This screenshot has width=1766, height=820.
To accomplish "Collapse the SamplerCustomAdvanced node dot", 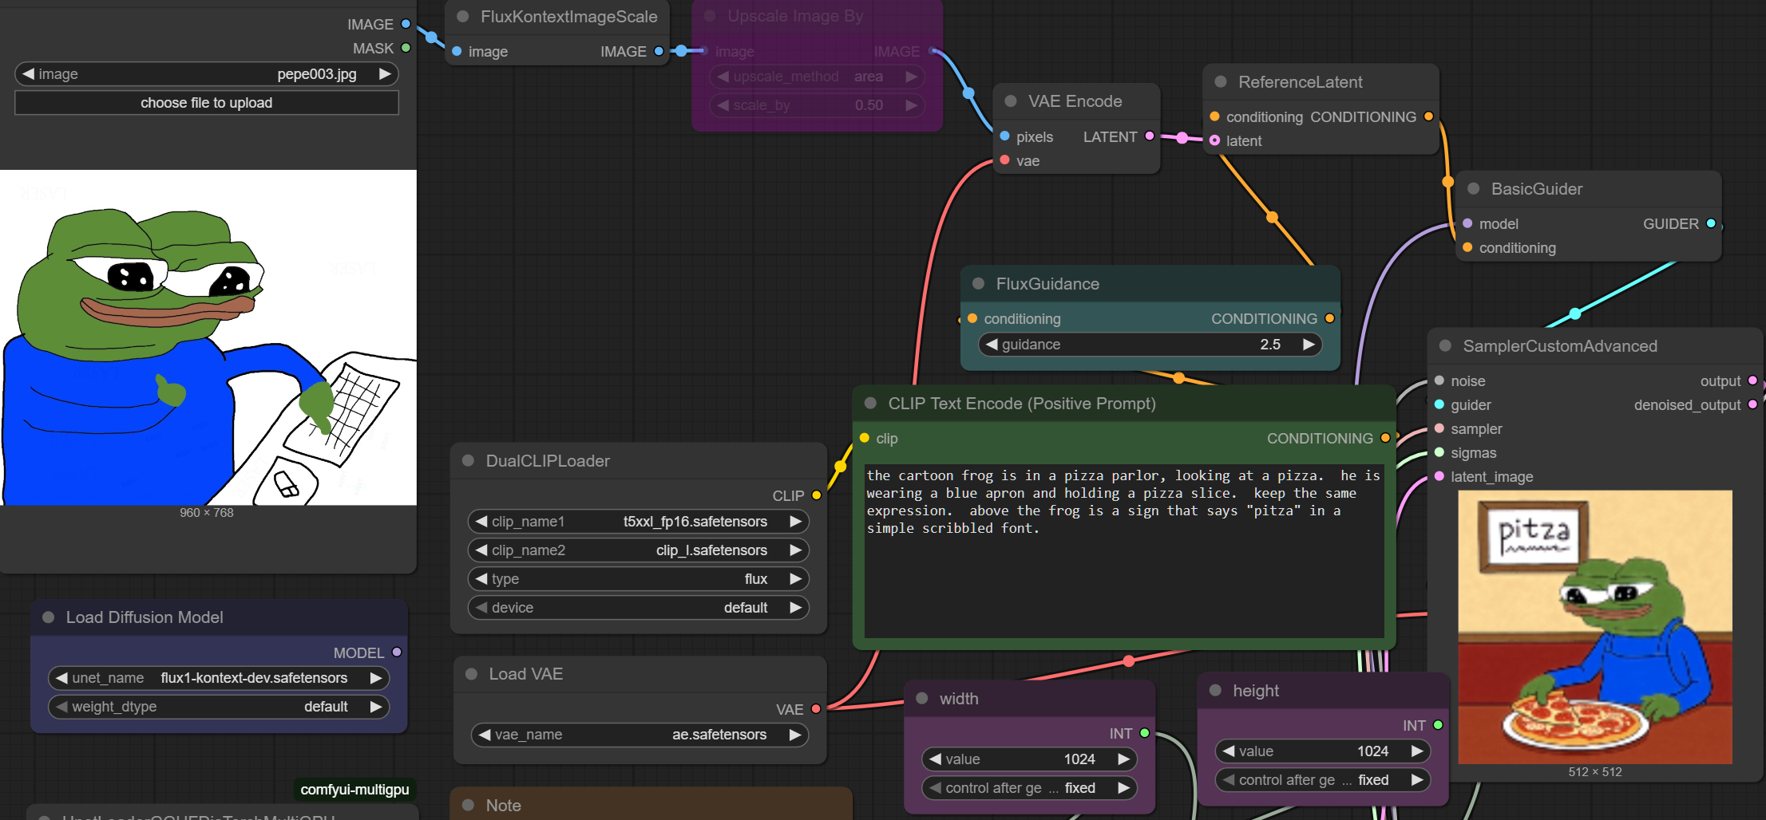I will point(1444,345).
